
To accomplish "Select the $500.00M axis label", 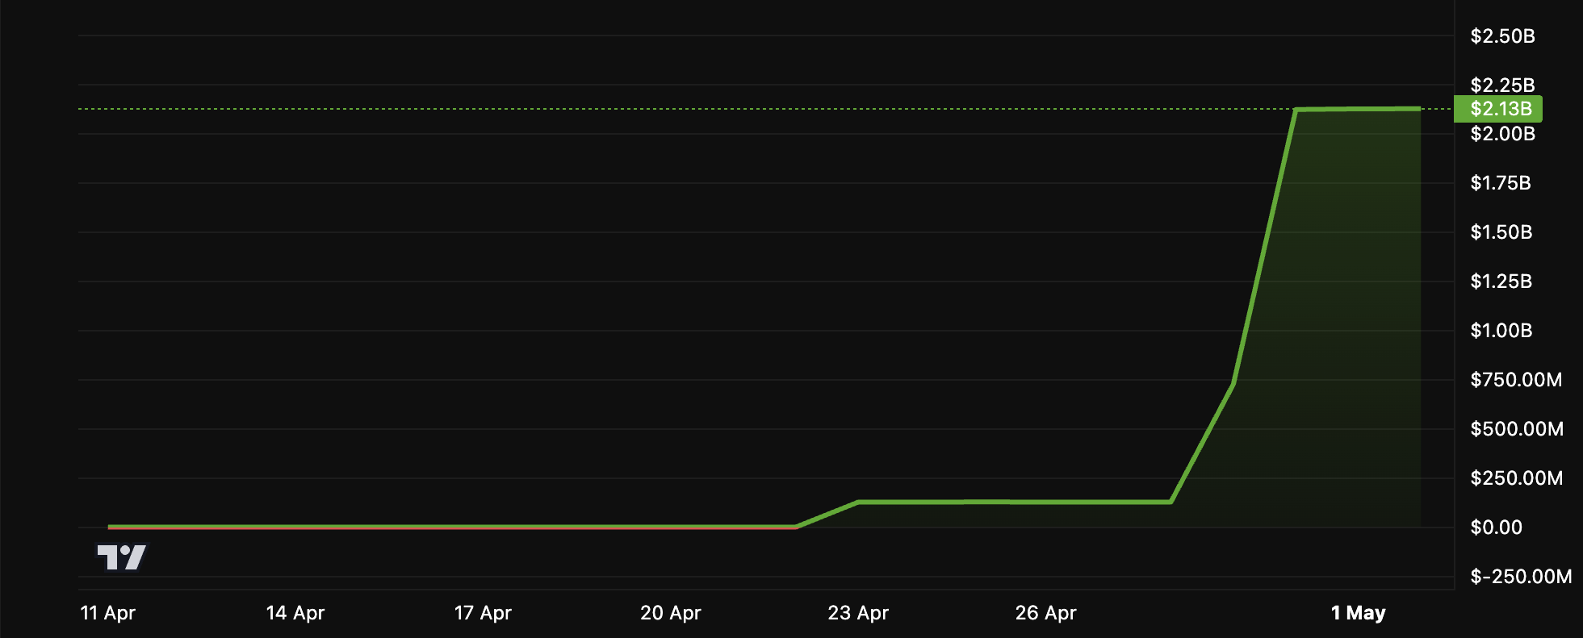I will (x=1516, y=429).
